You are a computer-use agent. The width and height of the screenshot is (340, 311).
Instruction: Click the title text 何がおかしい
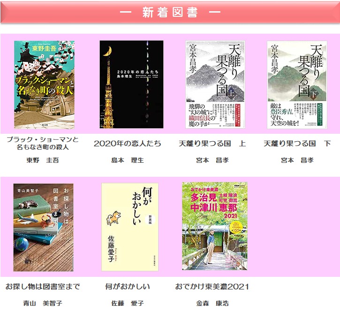(x=128, y=287)
